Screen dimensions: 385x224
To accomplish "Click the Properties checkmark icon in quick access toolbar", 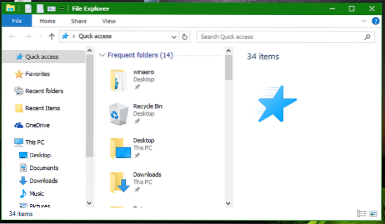I will coord(28,9).
